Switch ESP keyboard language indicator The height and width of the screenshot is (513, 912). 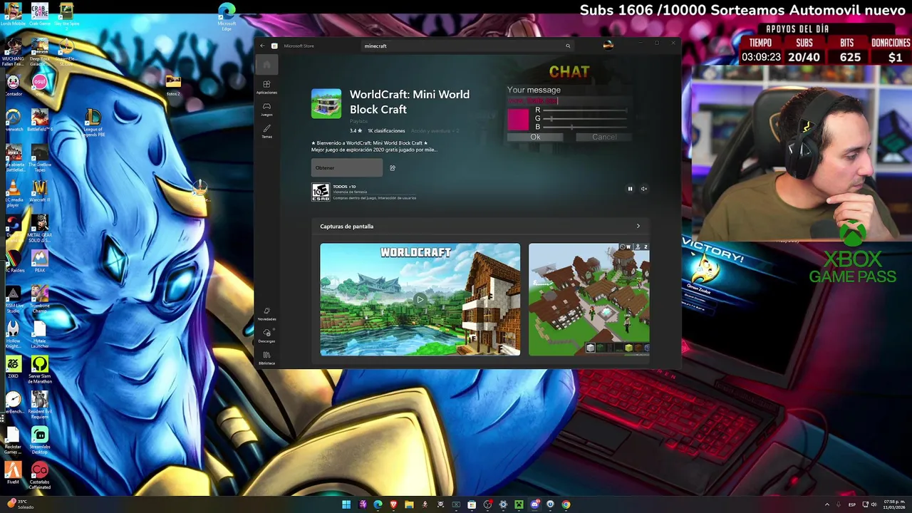coord(852,504)
